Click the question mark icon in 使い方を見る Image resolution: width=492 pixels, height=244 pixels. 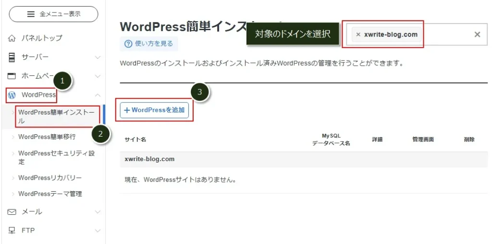[x=128, y=44]
